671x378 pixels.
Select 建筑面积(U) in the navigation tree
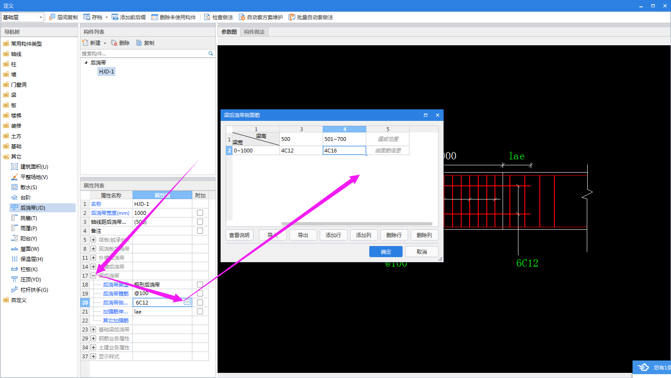[x=34, y=167]
